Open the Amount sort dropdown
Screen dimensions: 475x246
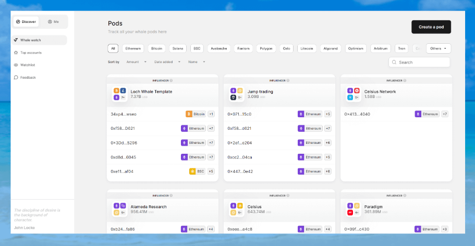tap(135, 62)
